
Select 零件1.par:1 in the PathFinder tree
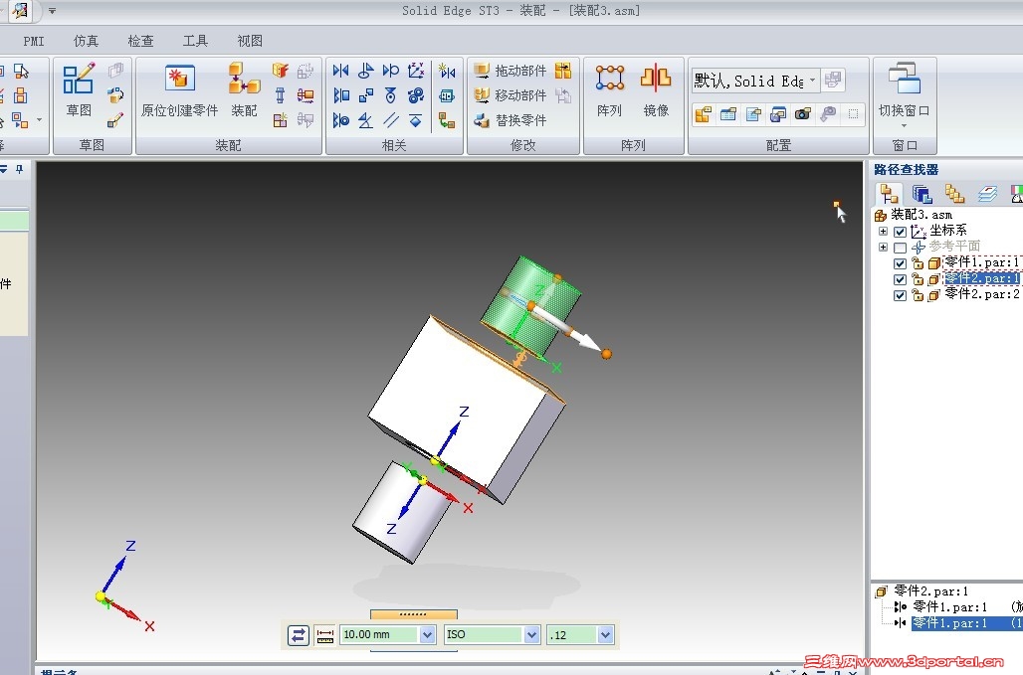(x=982, y=262)
